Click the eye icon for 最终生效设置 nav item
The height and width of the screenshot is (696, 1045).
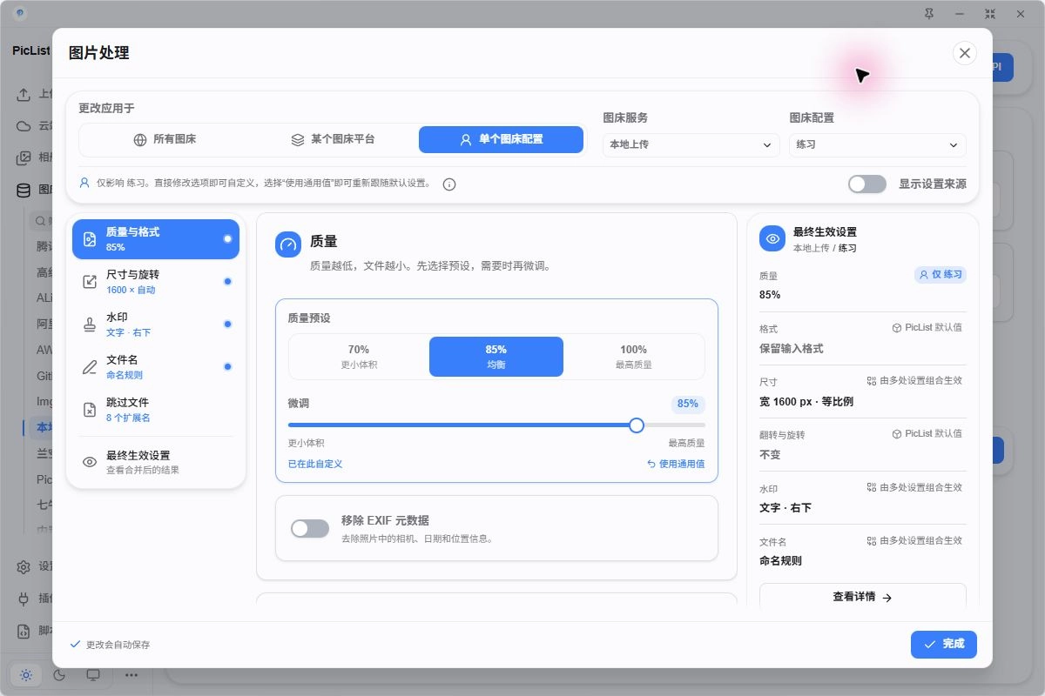[90, 462]
